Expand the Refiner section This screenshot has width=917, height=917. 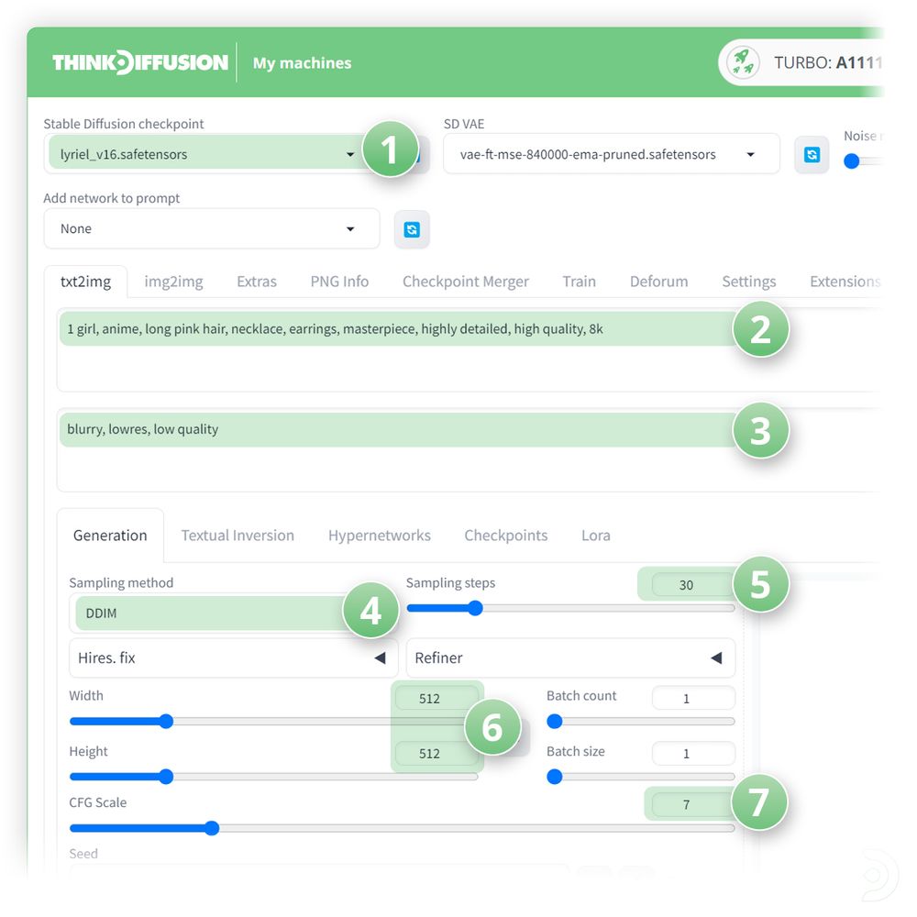570,657
